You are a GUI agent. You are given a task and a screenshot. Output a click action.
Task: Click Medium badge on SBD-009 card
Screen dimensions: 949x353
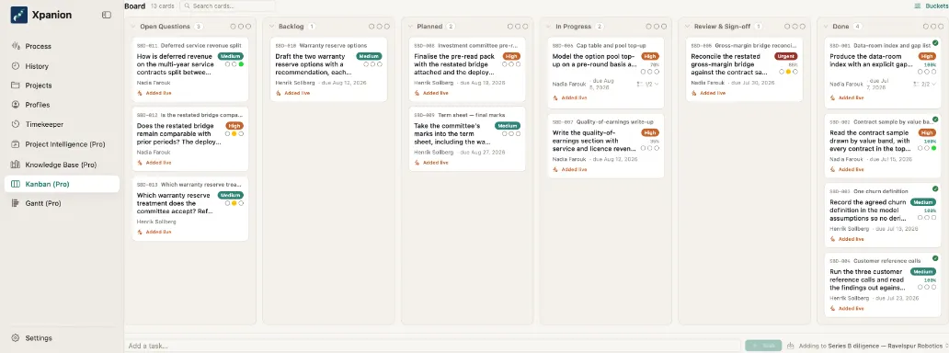508,126
